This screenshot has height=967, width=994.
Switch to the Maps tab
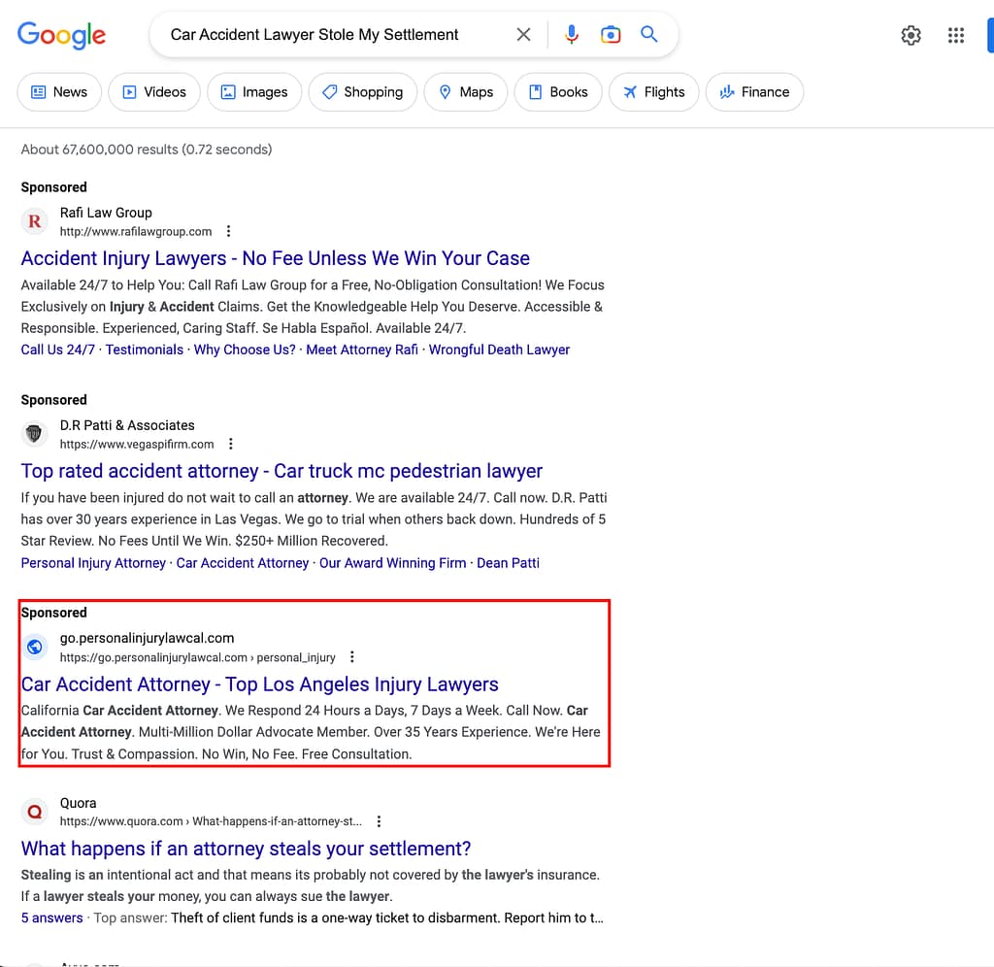466,92
